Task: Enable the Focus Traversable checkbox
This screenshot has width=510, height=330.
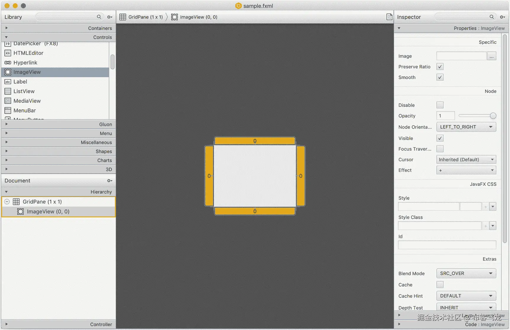Action: coord(440,149)
